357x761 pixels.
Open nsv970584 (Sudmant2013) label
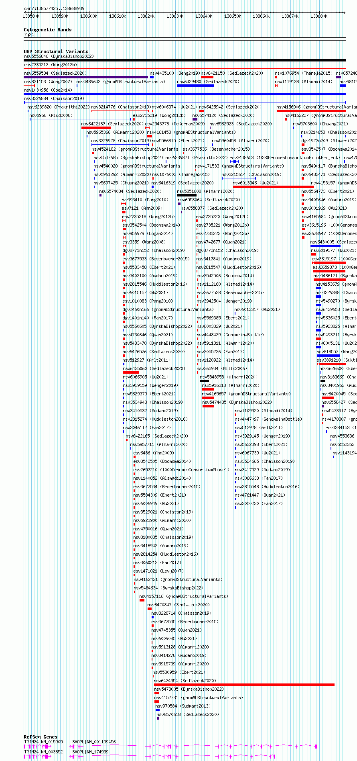point(183,706)
